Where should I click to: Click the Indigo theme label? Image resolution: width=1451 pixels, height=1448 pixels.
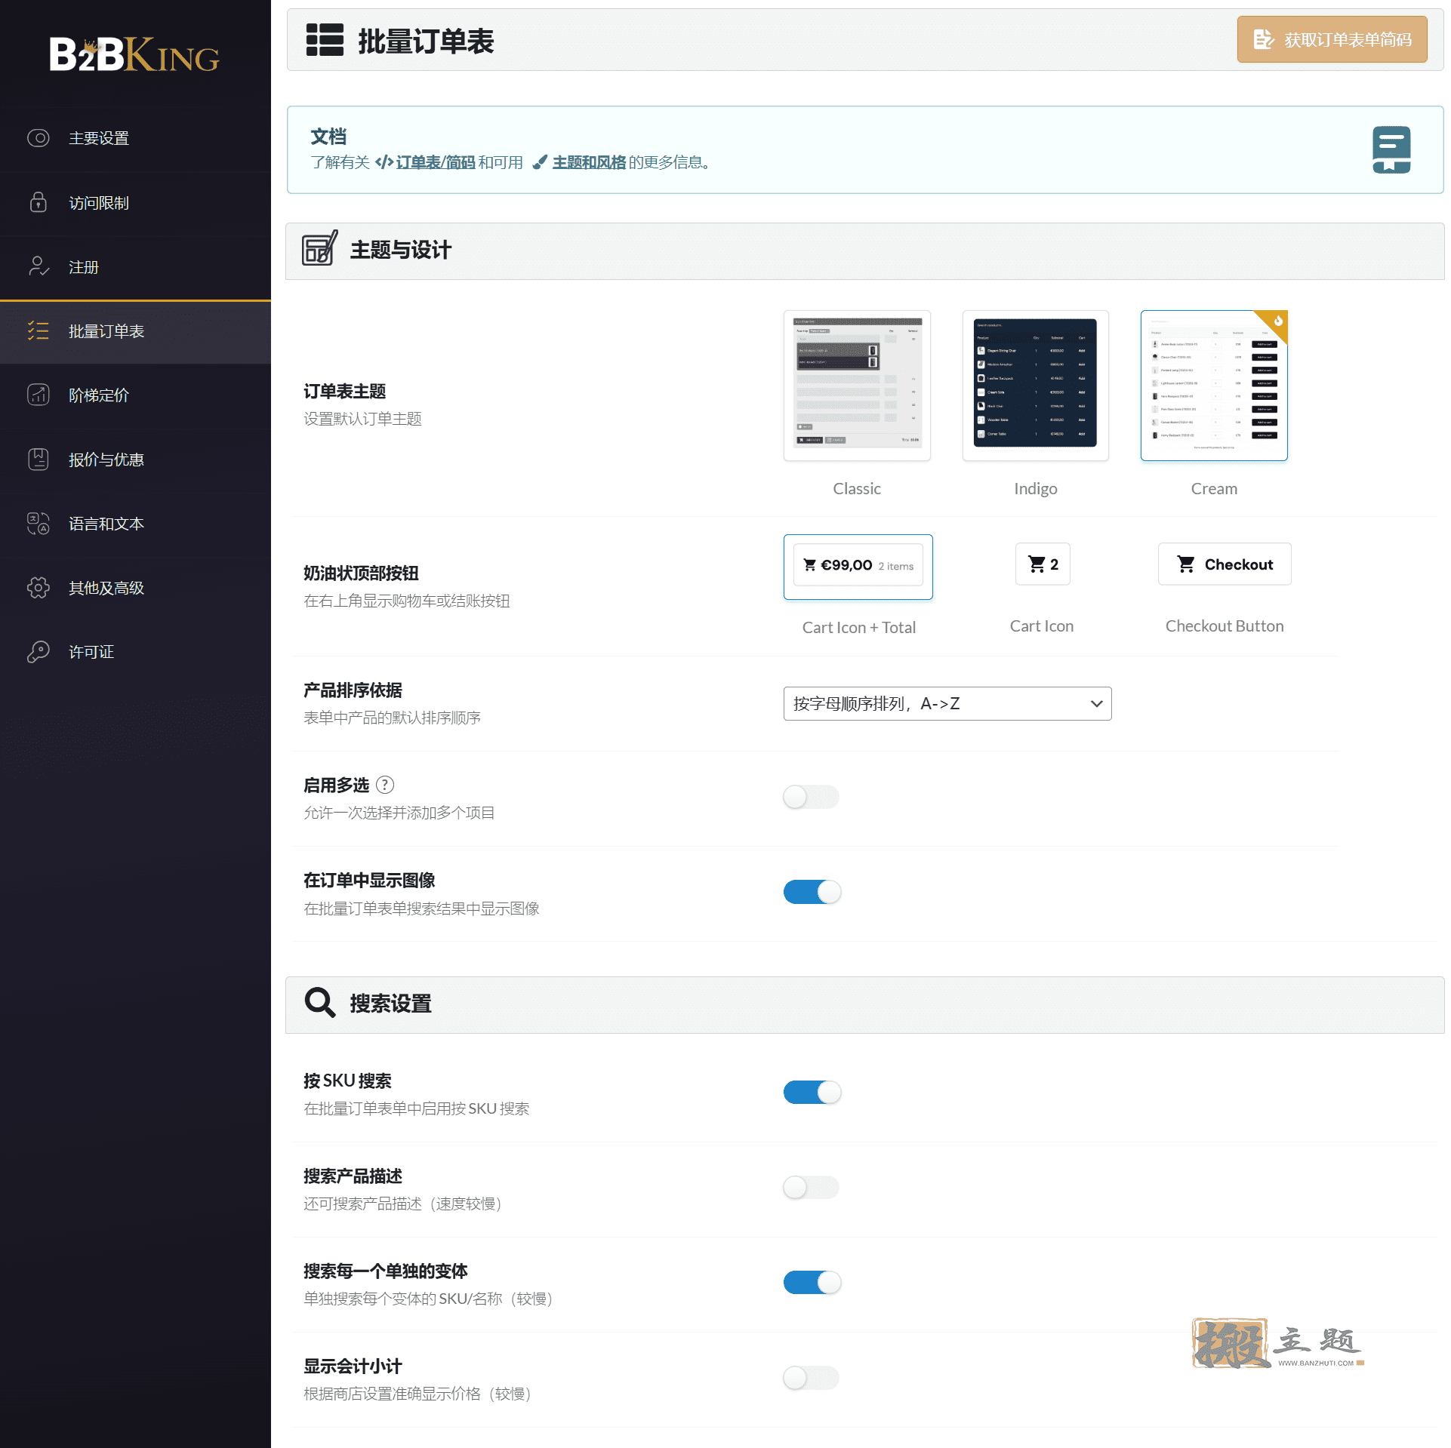tap(1035, 488)
